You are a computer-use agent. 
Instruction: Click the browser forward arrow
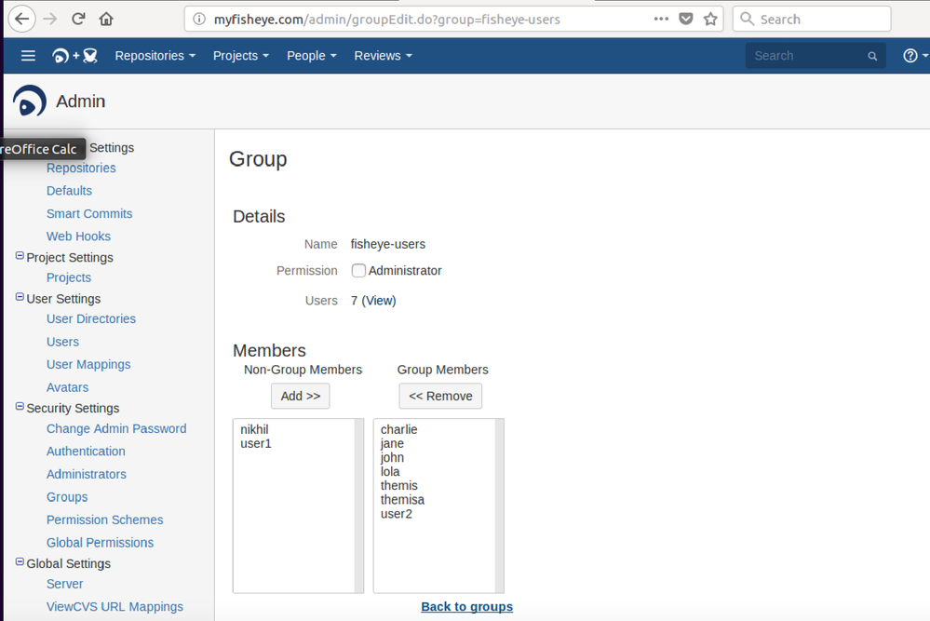tap(50, 19)
